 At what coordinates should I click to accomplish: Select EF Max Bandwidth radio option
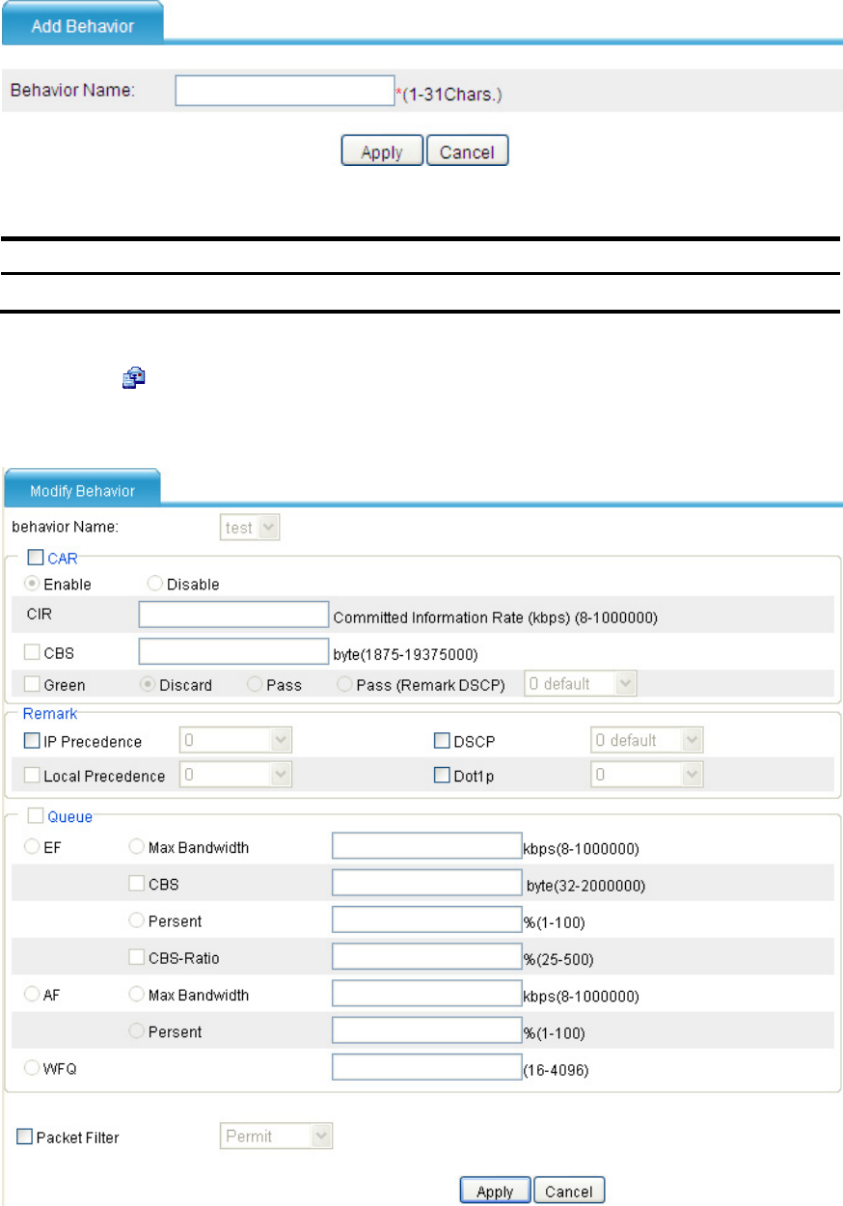tap(136, 847)
